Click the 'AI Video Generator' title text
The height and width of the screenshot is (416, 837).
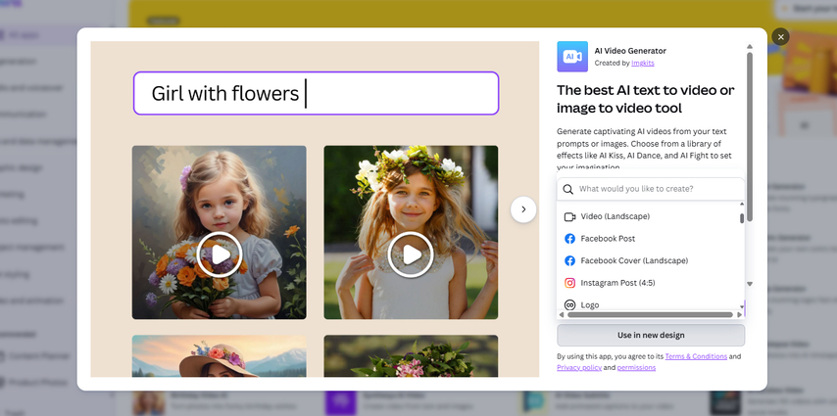630,51
